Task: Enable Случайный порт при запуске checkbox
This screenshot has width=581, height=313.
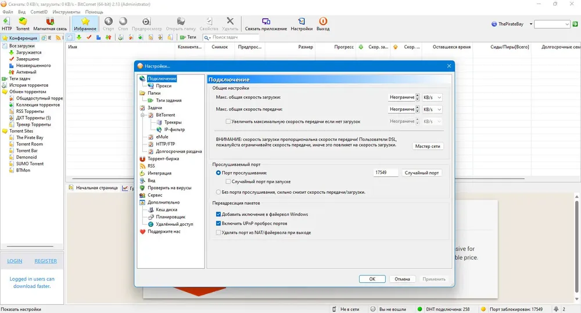Action: click(x=228, y=182)
